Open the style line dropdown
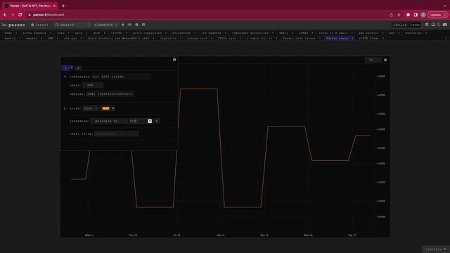This screenshot has width=450, height=253. [91, 108]
